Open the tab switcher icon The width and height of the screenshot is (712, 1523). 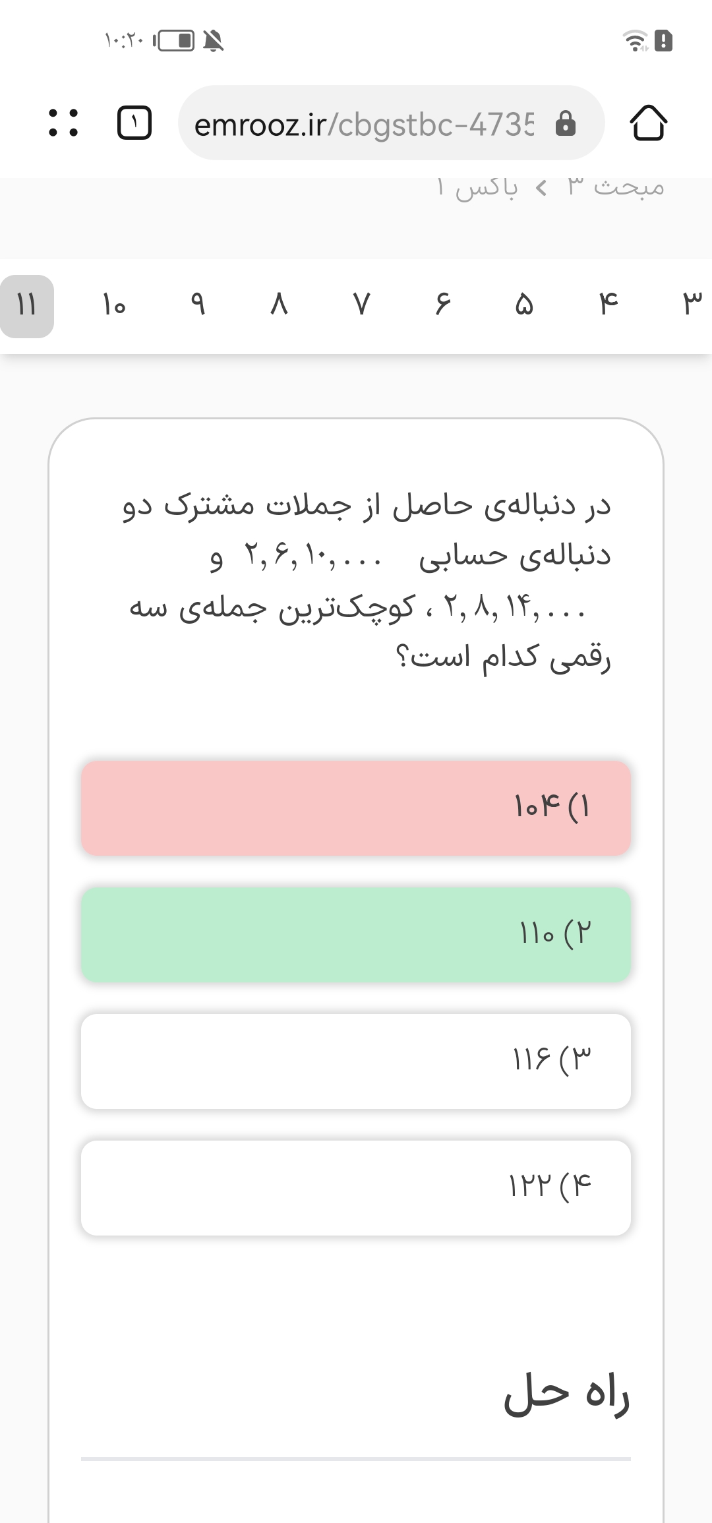pos(134,123)
